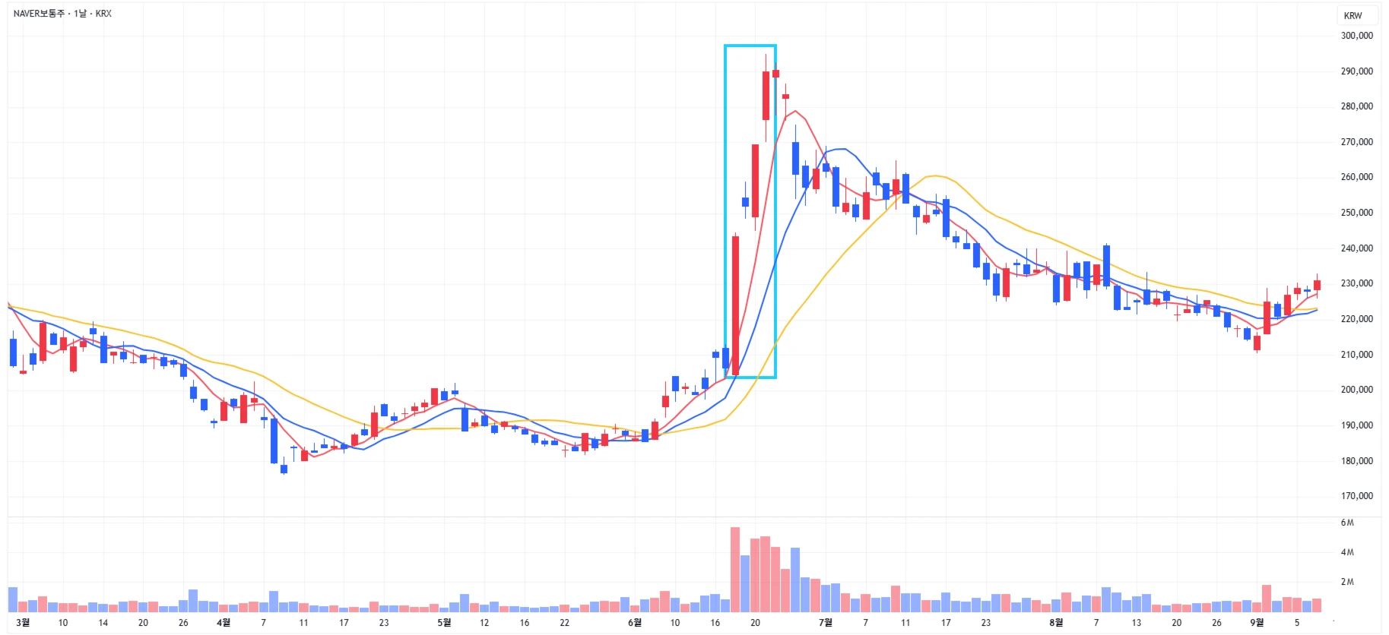This screenshot has height=635, width=1389.
Task: Open the KRW currency selector
Action: coord(1353,15)
